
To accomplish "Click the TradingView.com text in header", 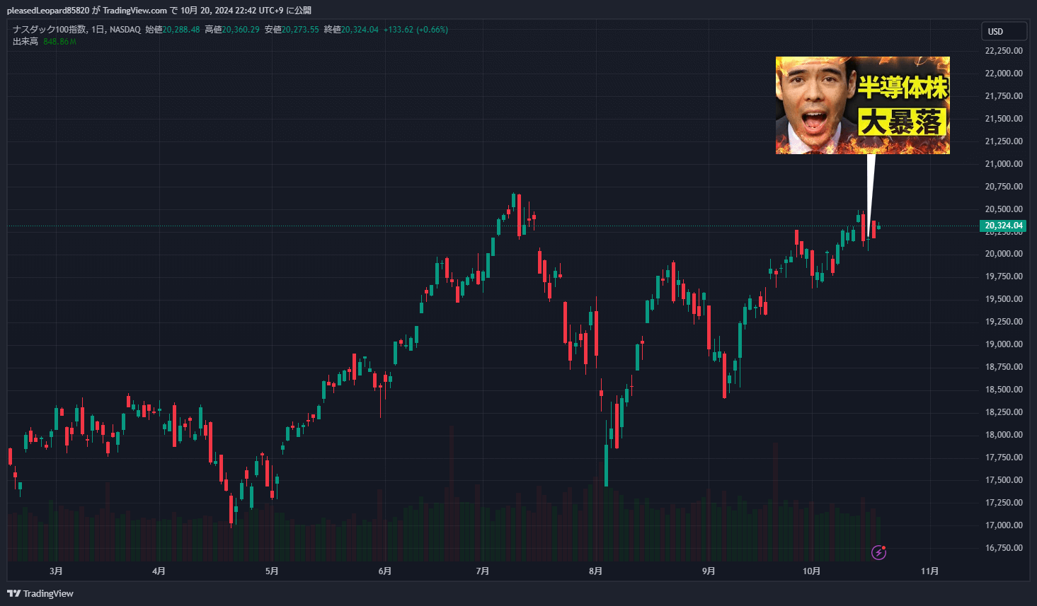I will coord(134,11).
